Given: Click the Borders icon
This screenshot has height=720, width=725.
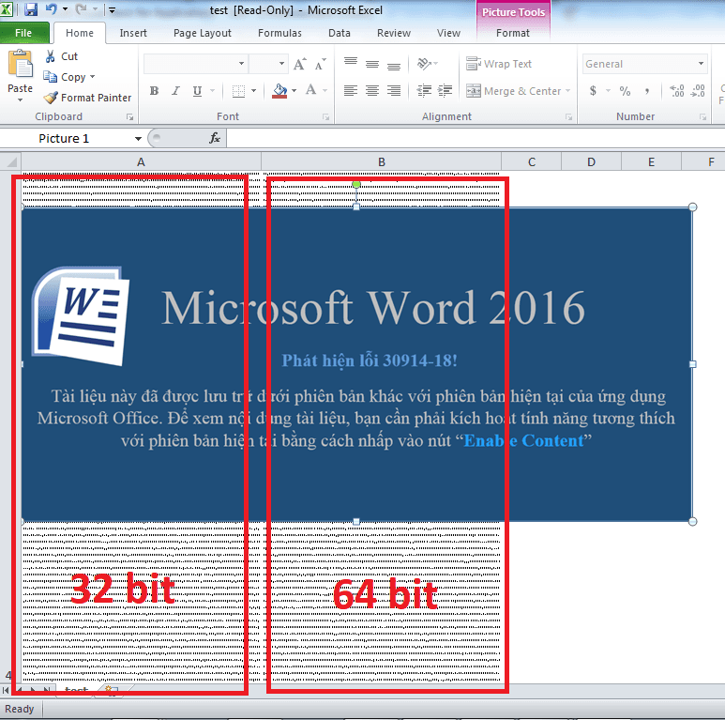Looking at the screenshot, I should pyautogui.click(x=238, y=91).
